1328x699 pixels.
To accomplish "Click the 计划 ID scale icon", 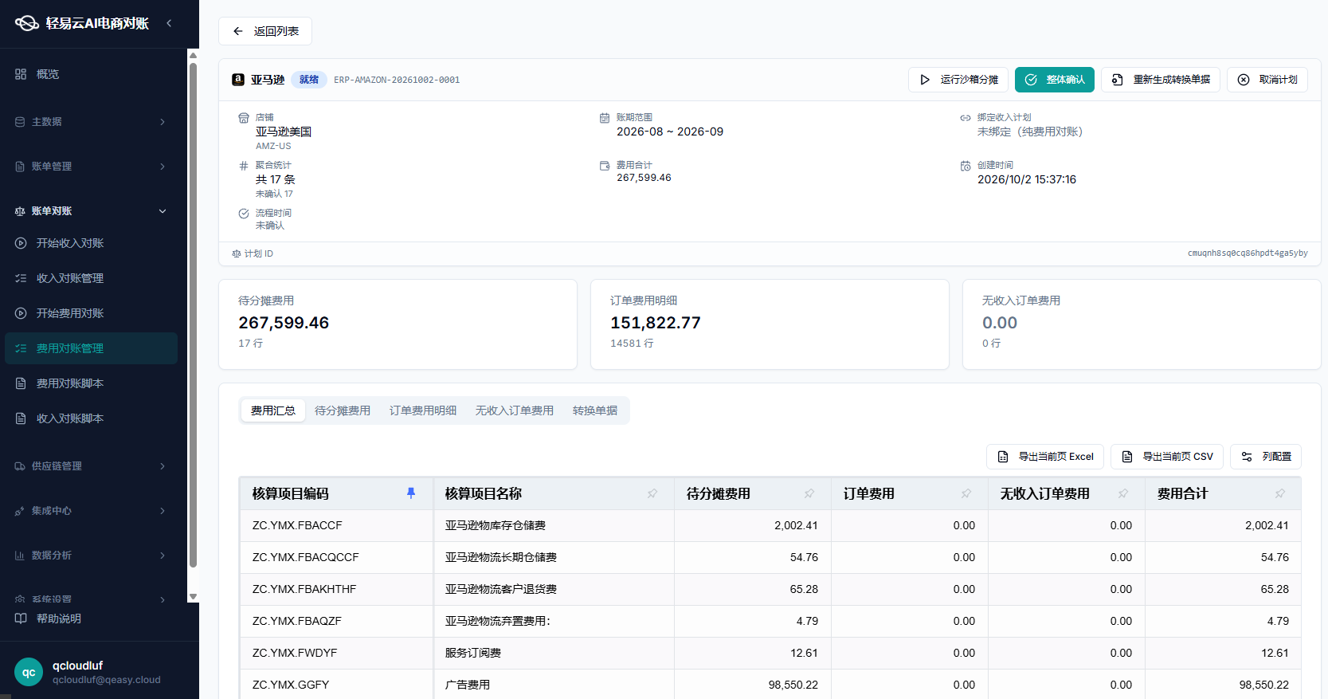I will 237,253.
